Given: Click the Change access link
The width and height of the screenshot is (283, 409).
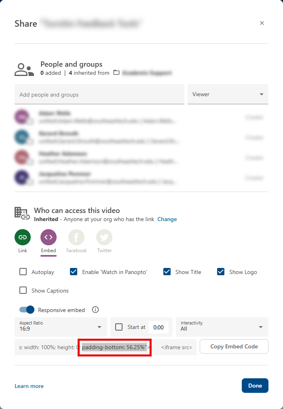Looking at the screenshot, I should coord(167,219).
